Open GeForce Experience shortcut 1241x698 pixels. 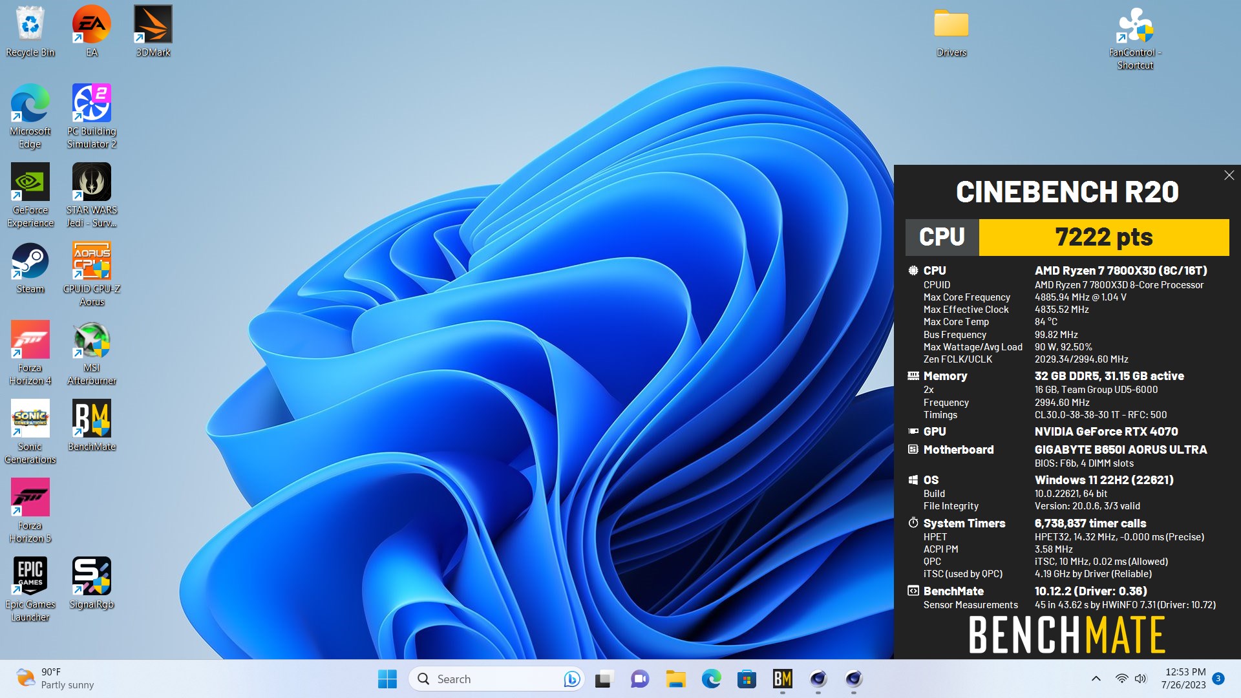[30, 195]
